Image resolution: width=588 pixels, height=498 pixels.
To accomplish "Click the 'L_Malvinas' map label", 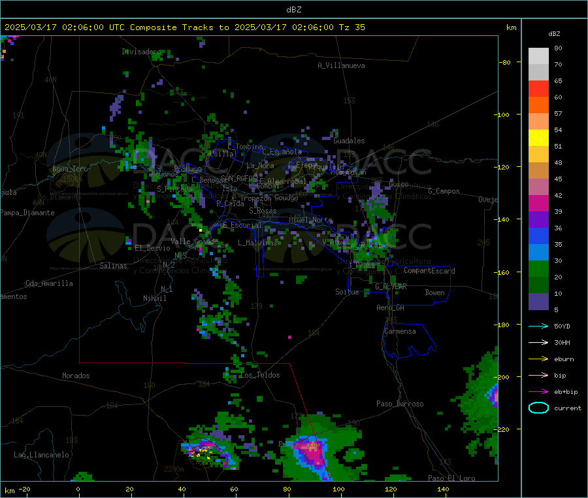I will pyautogui.click(x=257, y=243).
